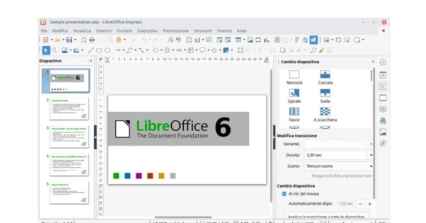Click the Insert hyperlink globe icon

[305, 40]
